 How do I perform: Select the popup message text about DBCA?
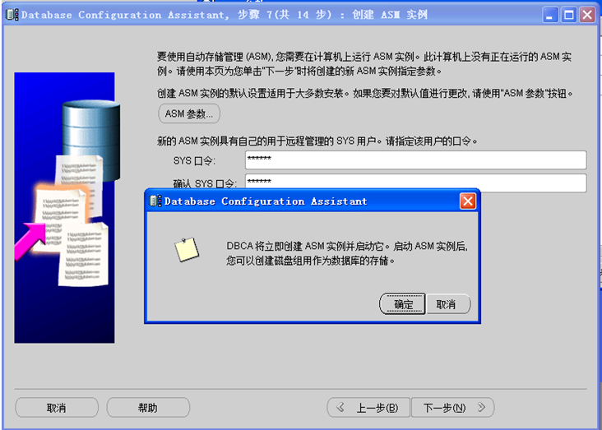coord(347,253)
